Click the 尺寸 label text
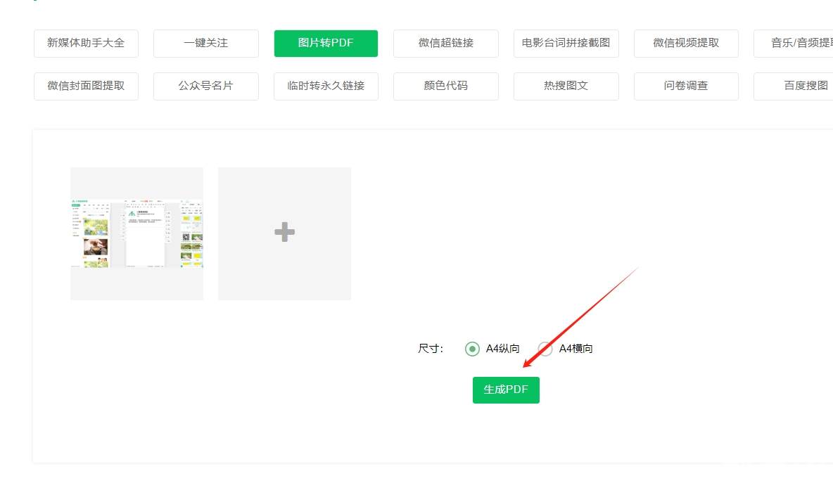The width and height of the screenshot is (833, 502). [430, 349]
